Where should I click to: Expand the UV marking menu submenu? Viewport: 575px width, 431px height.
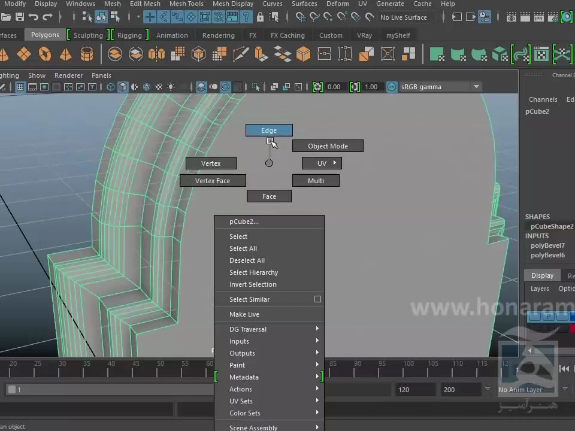[x=322, y=163]
